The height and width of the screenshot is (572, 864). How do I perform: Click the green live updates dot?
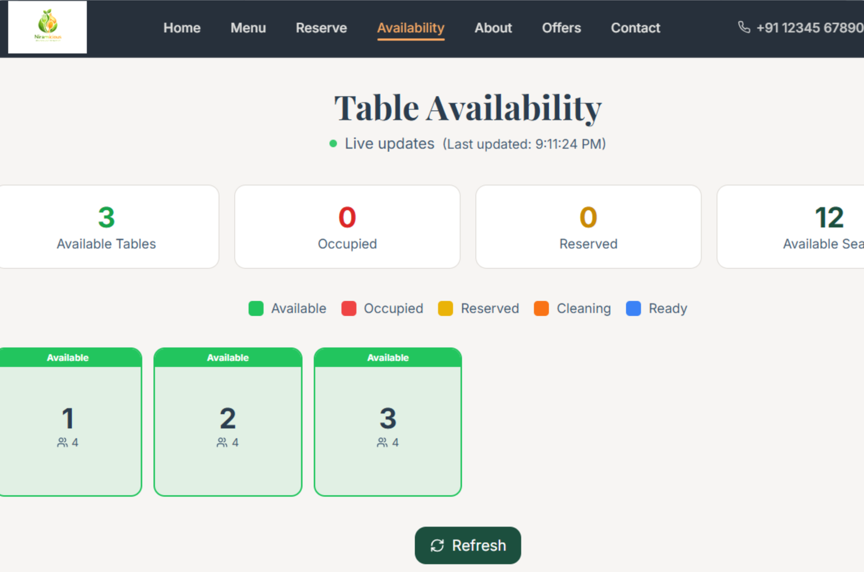pos(333,144)
